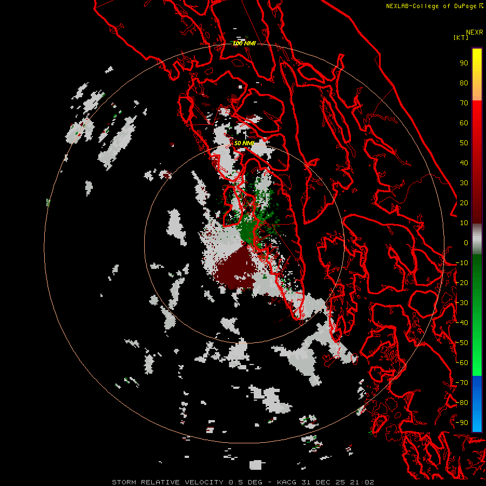This screenshot has width=486, height=486.
Task: Click the -20 value on the velocity scale
Action: coord(462,283)
